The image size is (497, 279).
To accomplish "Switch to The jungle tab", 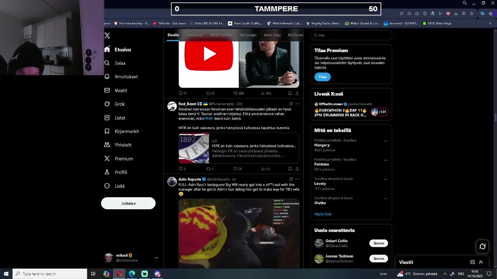I will (248, 35).
